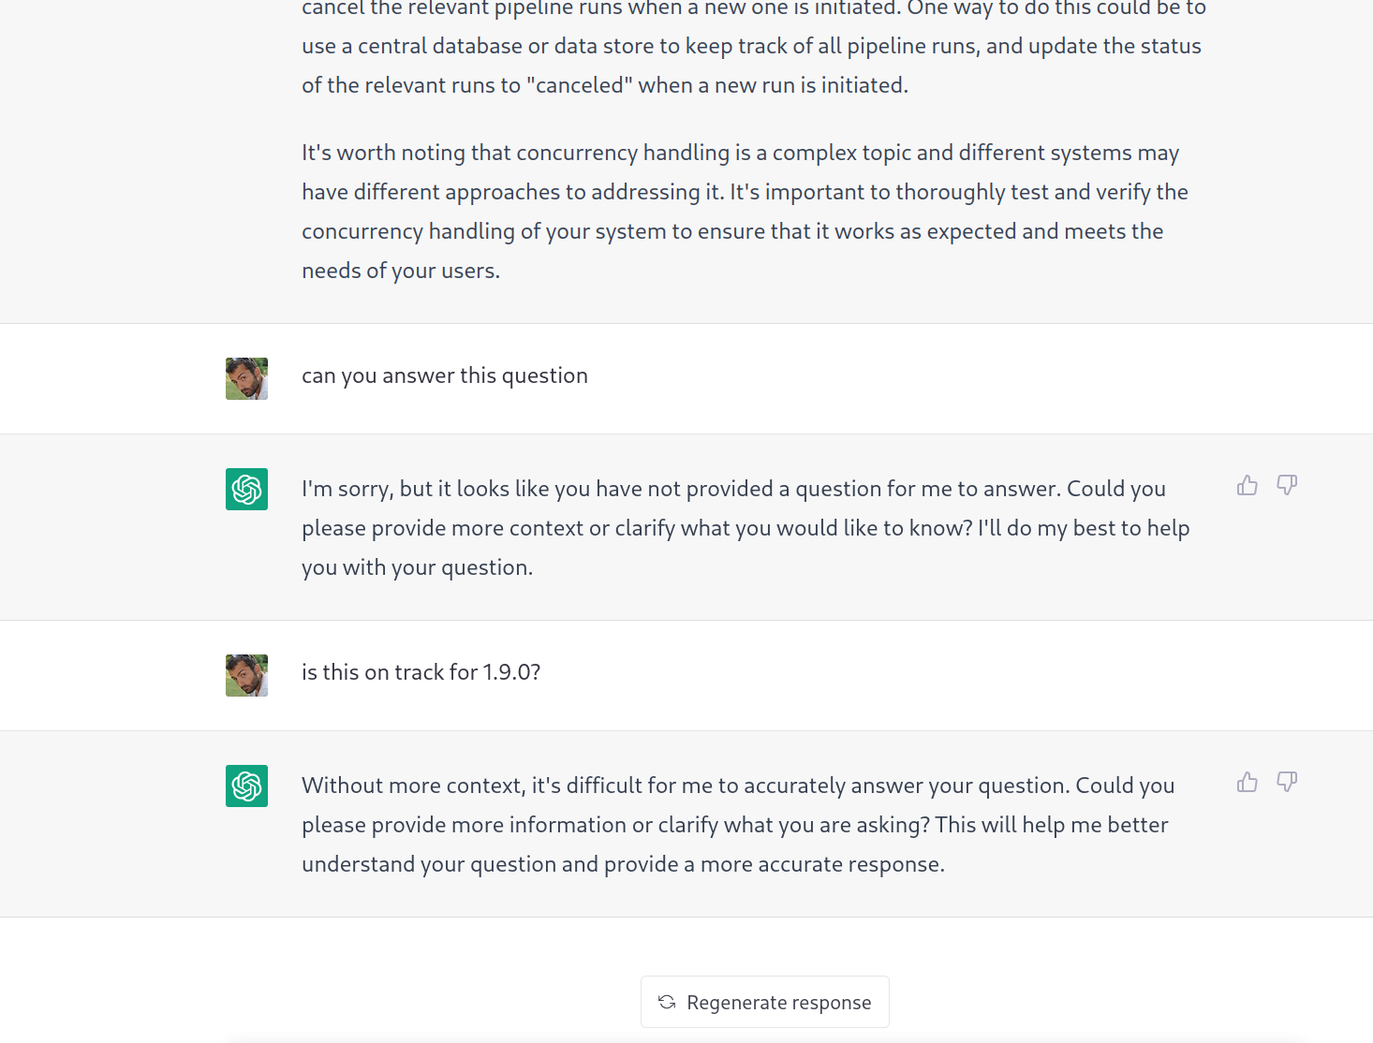The image size is (1373, 1043).
Task: Click the phrase "central database or data store"
Action: pos(518,46)
